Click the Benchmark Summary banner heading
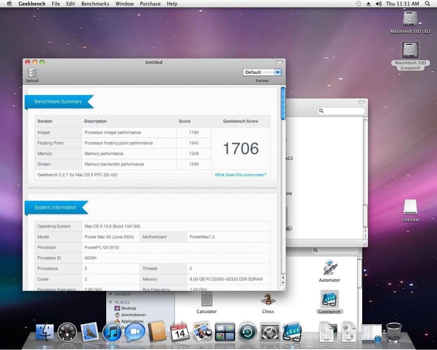437x350 pixels. coord(58,102)
